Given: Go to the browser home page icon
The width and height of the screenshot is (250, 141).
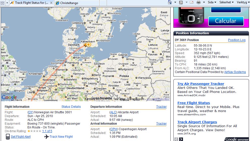Looking at the screenshot, I should pos(170,2).
